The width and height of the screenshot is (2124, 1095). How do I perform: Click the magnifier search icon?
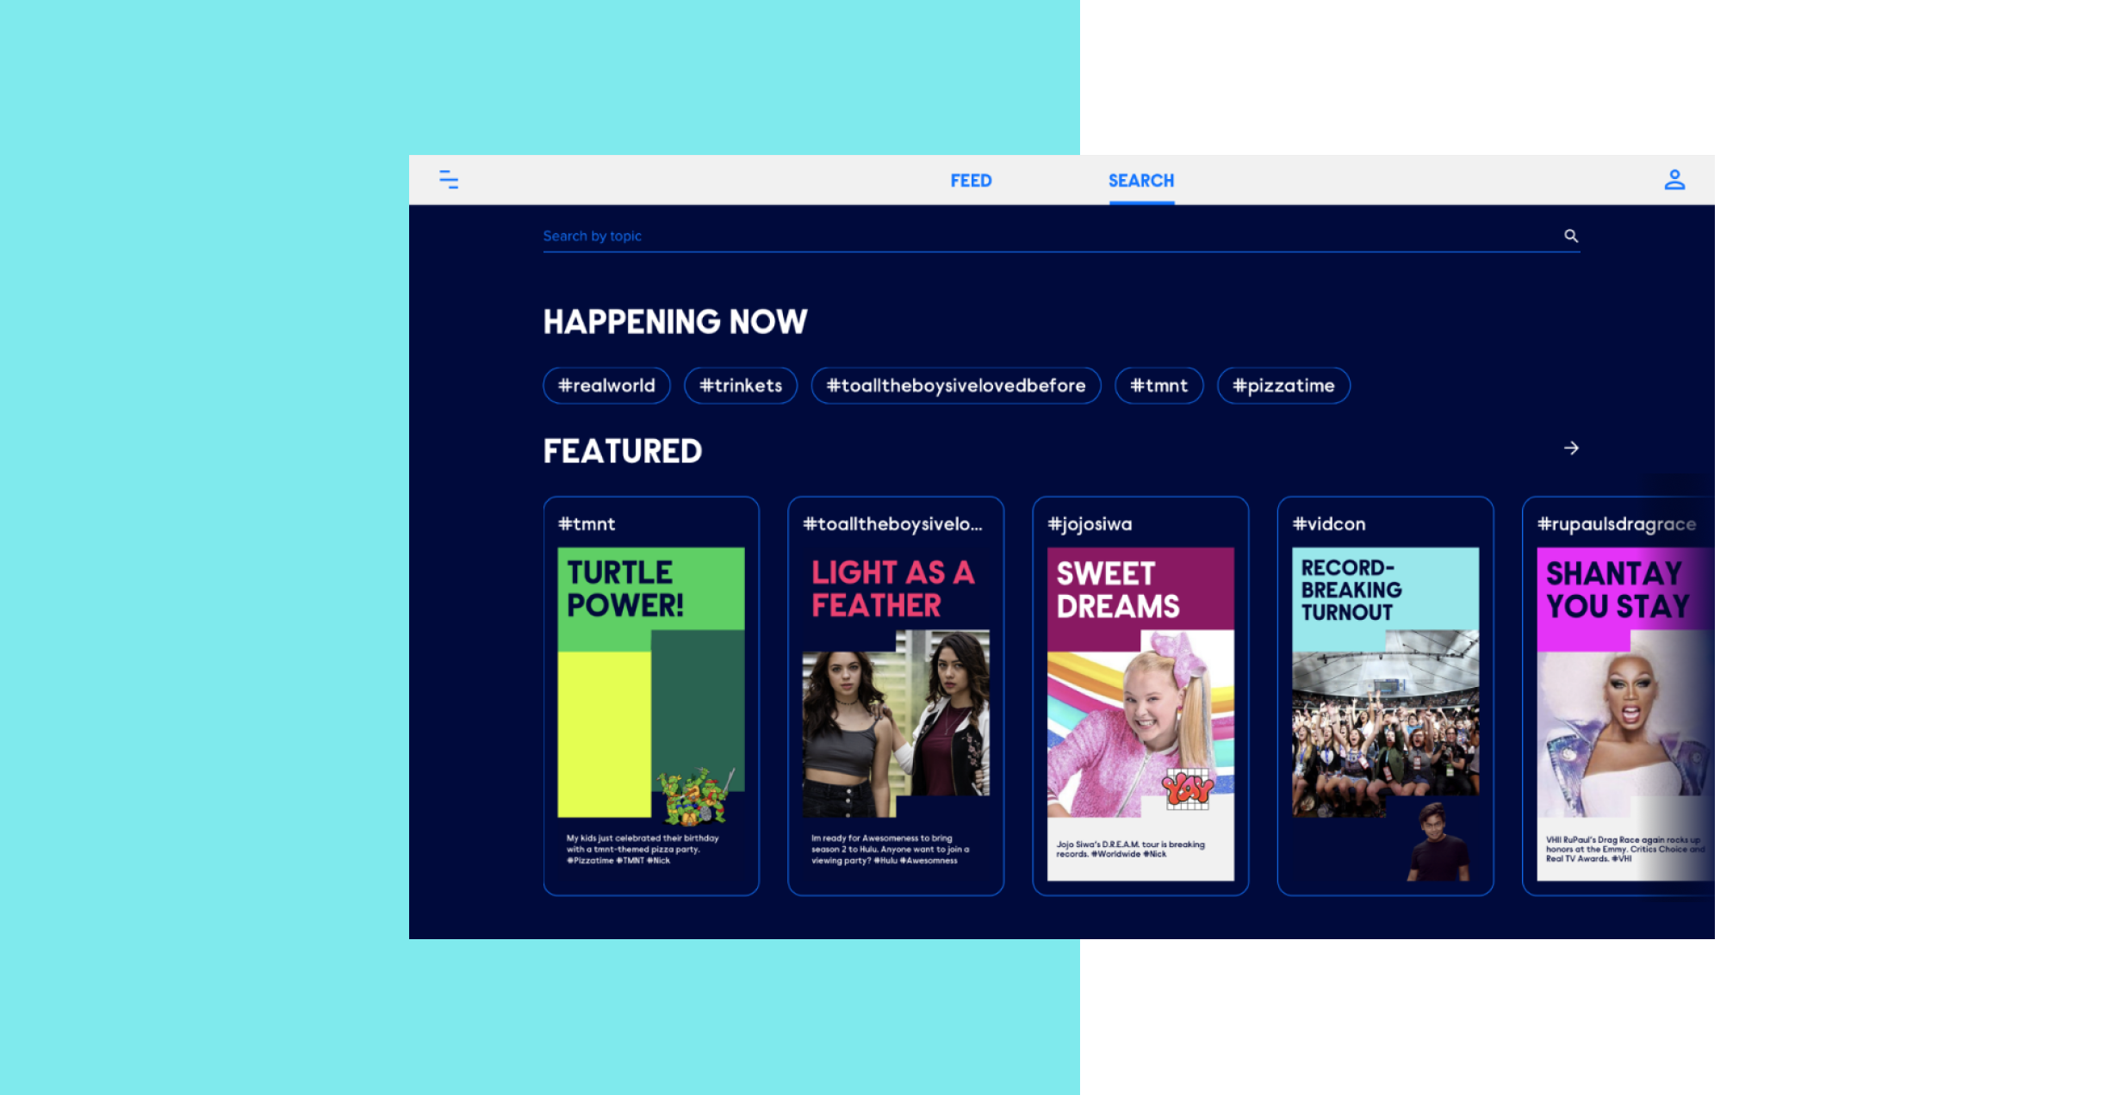(1571, 236)
